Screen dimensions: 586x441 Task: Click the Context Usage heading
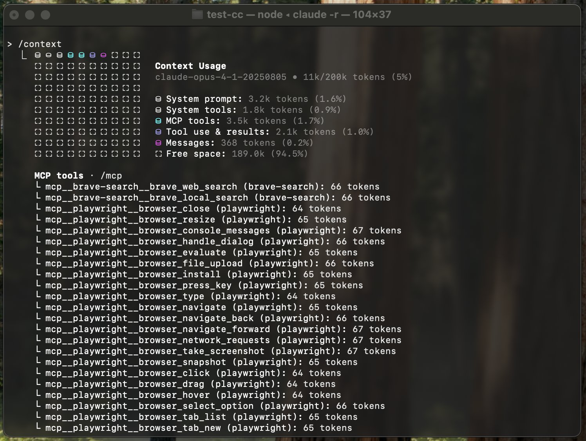(190, 66)
